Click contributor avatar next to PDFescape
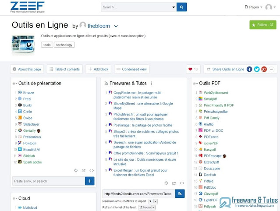Image resolution: width=280 pixels, height=211 pixels. (224, 156)
